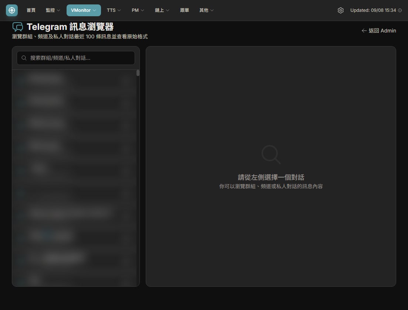Click the info icon beside the Updated time
Viewport: 408px width, 310px height.
click(400, 10)
